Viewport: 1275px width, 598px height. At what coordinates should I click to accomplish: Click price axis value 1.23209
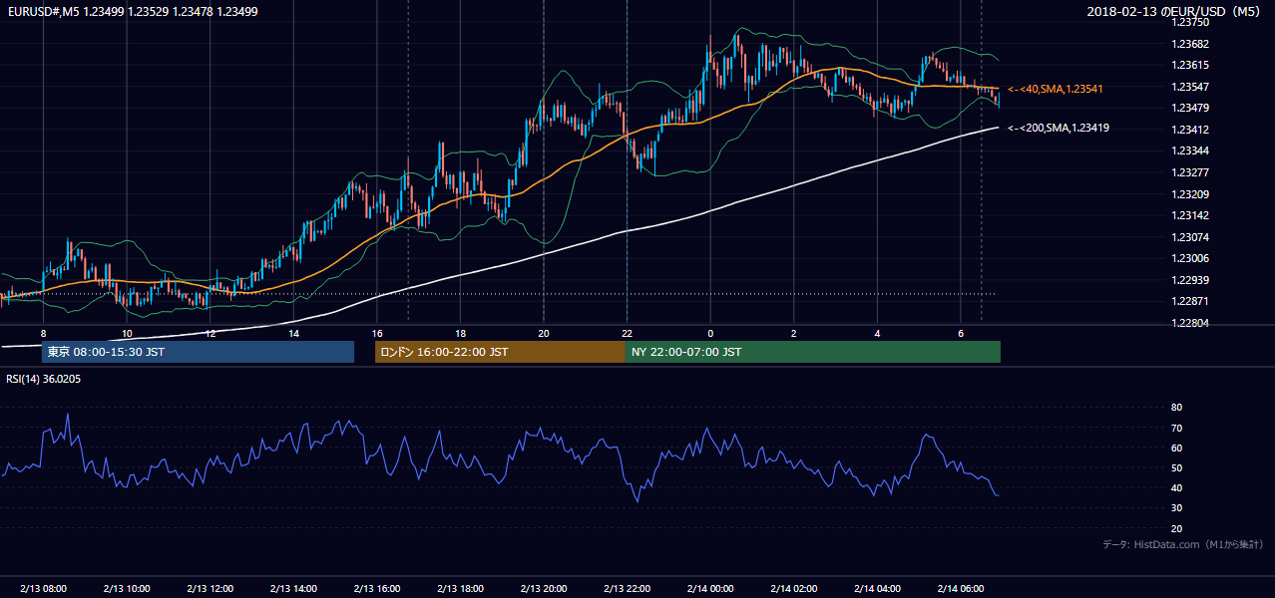(x=1189, y=194)
